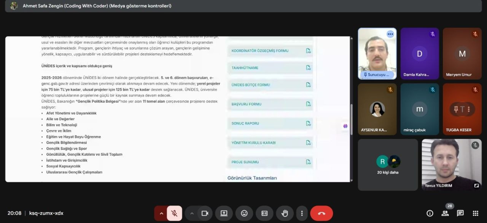
Task: Pin TUGBA KESER's tile
Action: pyautogui.click(x=456, y=110)
